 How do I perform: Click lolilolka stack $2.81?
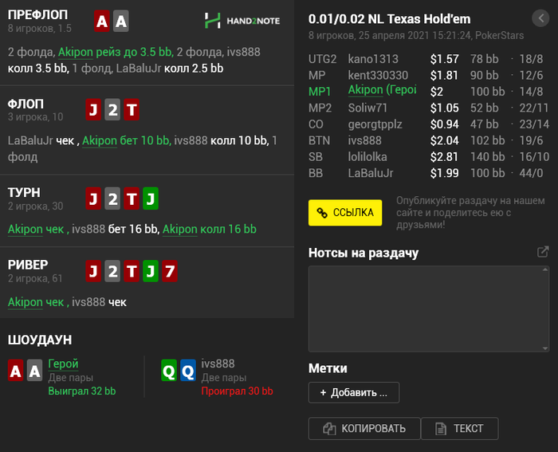444,157
